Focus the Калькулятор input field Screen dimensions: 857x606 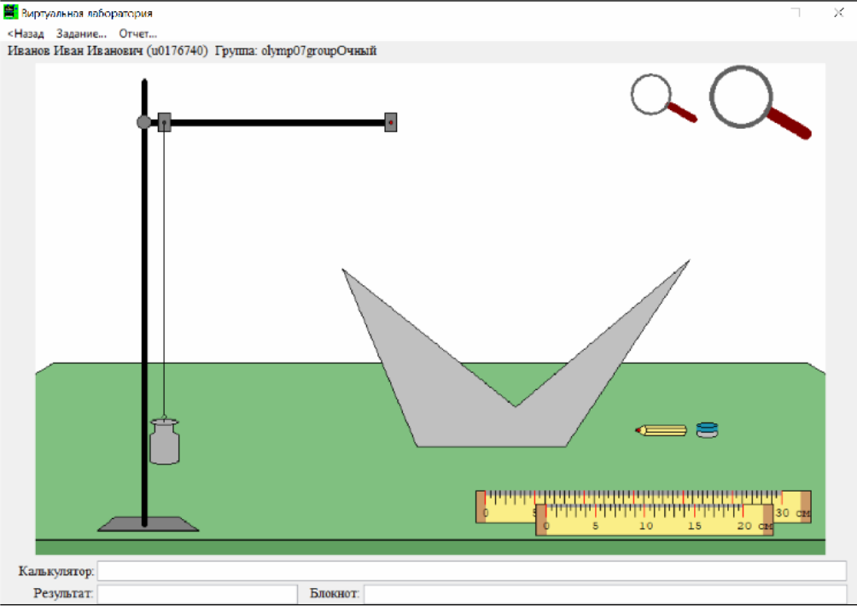[x=472, y=571]
